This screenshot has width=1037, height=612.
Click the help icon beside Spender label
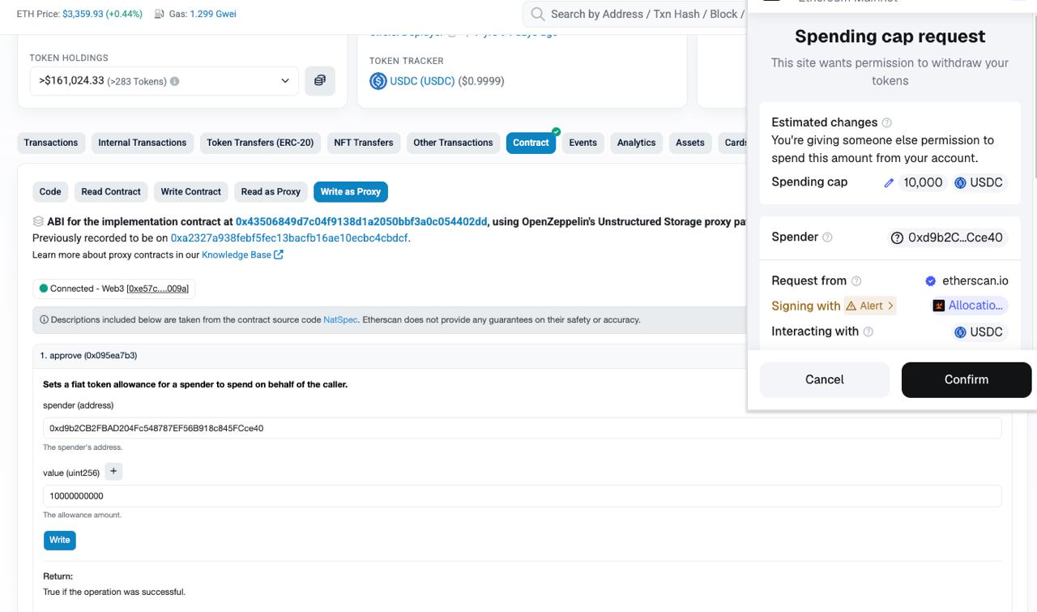point(827,238)
